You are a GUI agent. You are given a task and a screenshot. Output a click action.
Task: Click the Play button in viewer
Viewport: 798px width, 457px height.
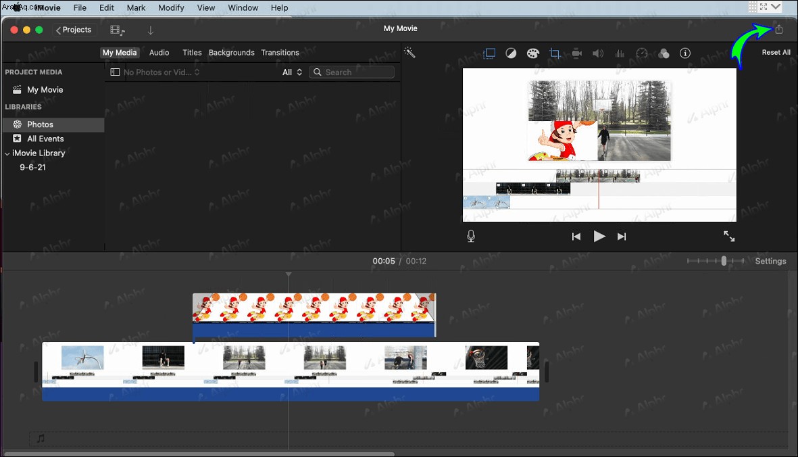point(599,237)
